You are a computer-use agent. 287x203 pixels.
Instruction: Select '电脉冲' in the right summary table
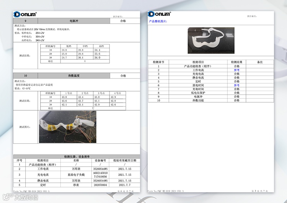coord(198,97)
